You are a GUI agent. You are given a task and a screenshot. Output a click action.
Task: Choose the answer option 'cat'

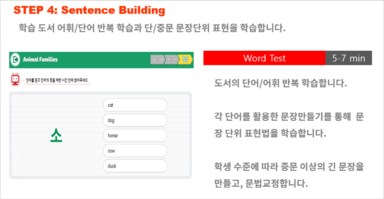click(x=135, y=105)
